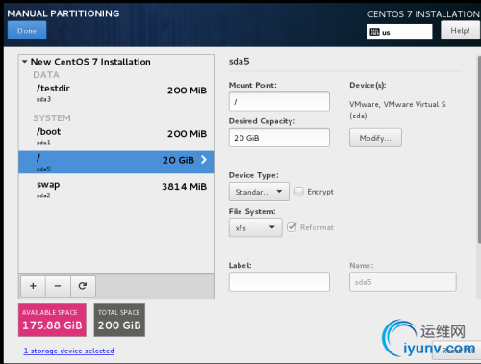Click the DATA section heading
The width and height of the screenshot is (481, 364).
click(46, 75)
